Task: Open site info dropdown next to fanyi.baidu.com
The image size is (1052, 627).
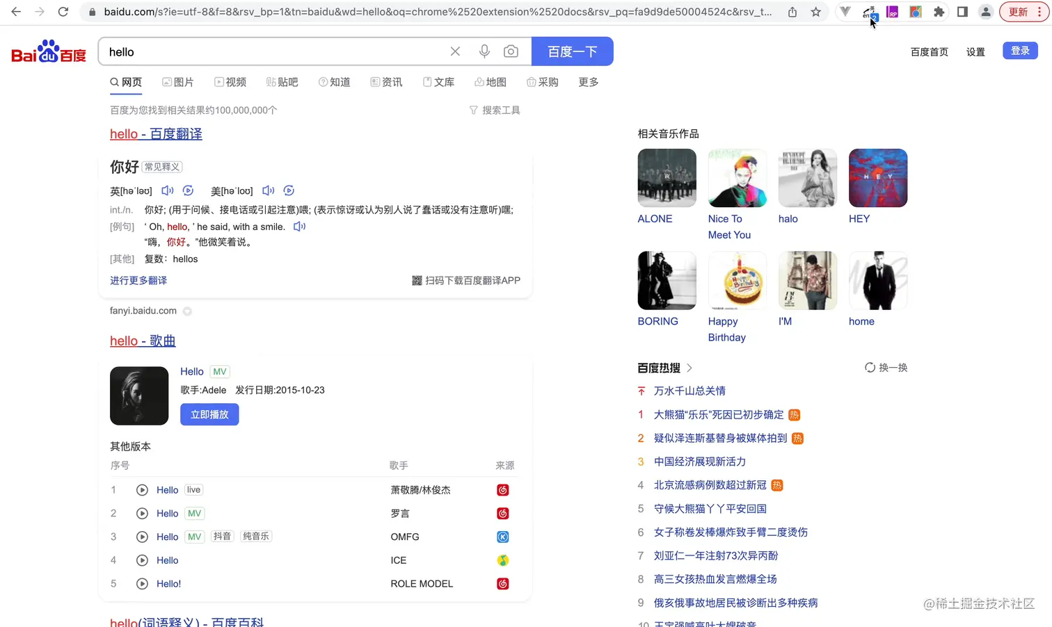Action: point(187,311)
